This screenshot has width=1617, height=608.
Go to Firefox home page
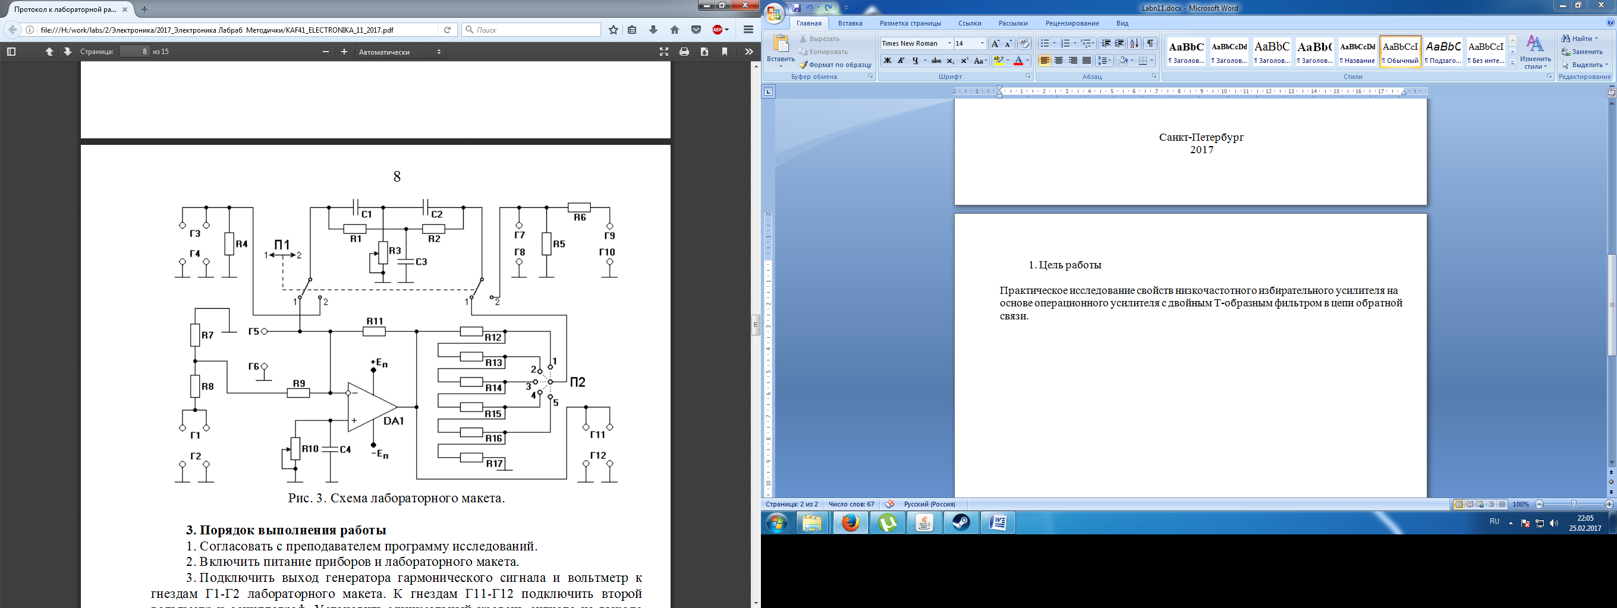(x=675, y=30)
